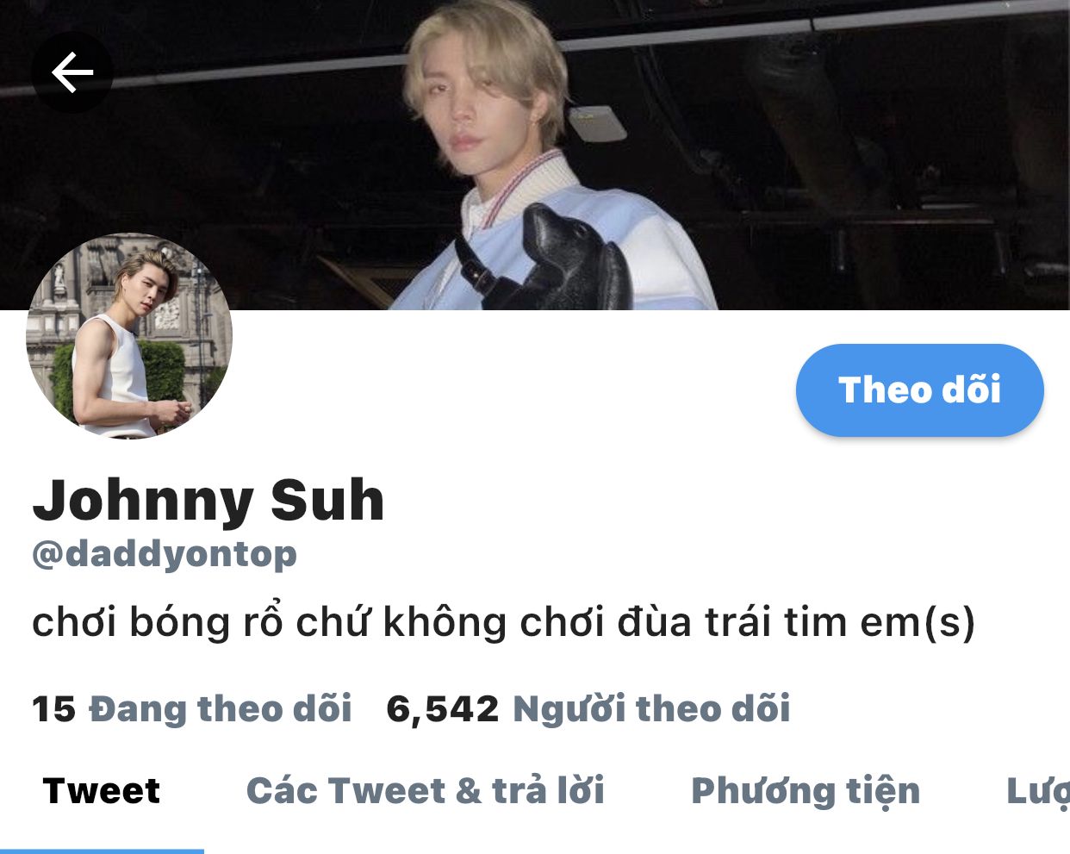Click the bio text starting with chơi bóng rổ
The height and width of the screenshot is (854, 1070).
click(504, 621)
